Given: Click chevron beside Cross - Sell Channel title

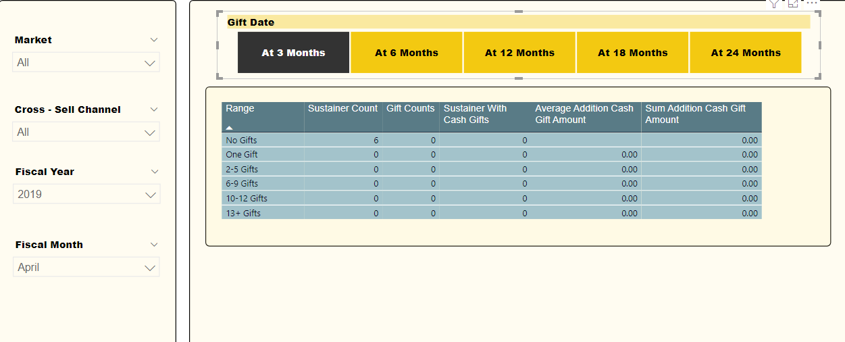Looking at the screenshot, I should click(154, 109).
